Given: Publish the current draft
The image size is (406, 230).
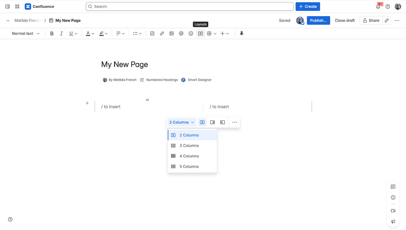Looking at the screenshot, I should [318, 20].
